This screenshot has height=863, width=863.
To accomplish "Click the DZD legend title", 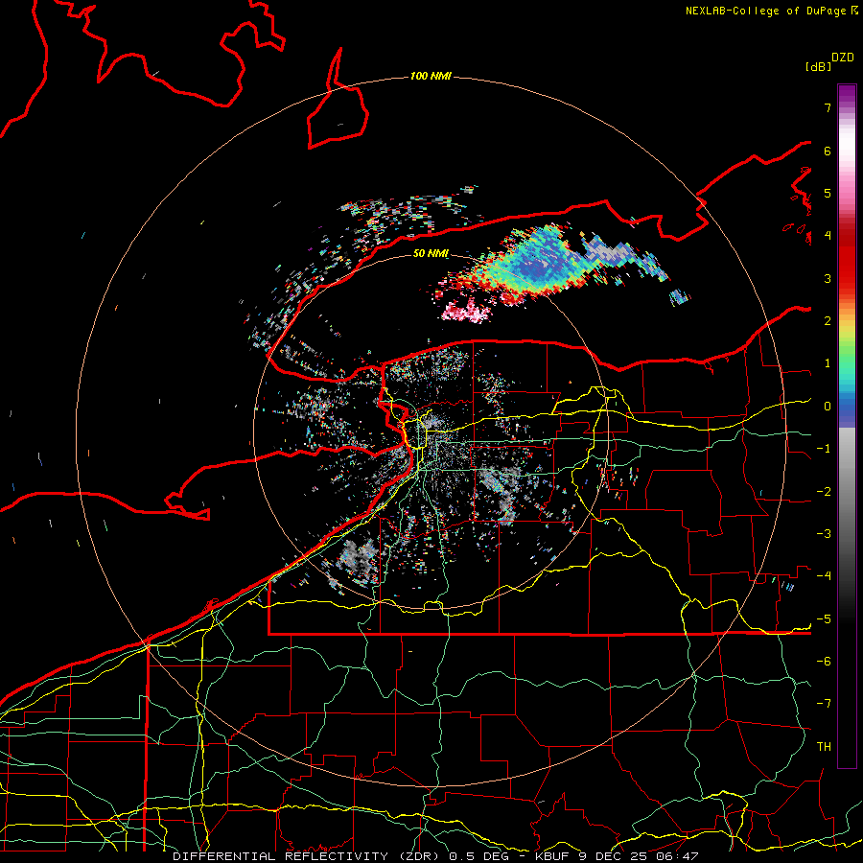I will pyautogui.click(x=843, y=58).
